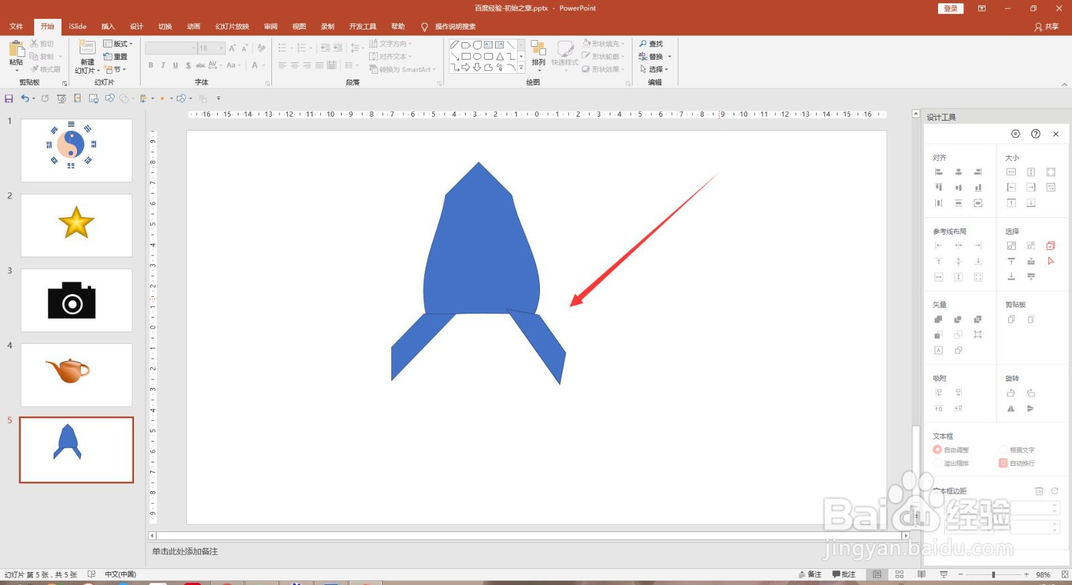Screen dimensions: 1072x585
Task: Click zoom in plus button
Action: tap(1026, 574)
